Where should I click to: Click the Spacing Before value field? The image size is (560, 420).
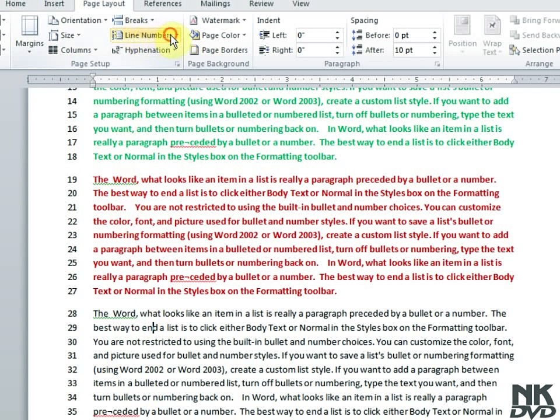(x=411, y=36)
